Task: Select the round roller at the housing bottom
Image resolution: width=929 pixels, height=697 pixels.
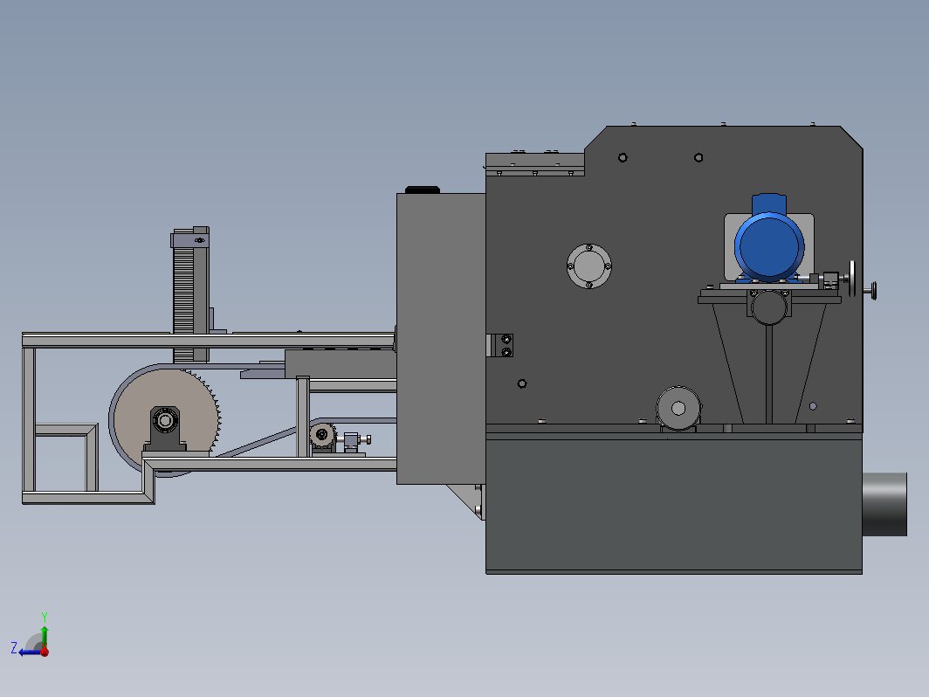Action: tap(678, 409)
